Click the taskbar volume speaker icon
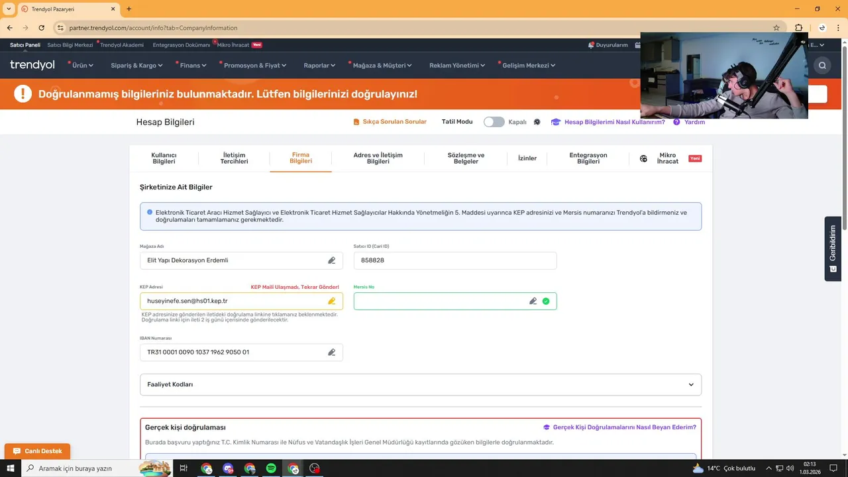The image size is (848, 477). pos(791,468)
